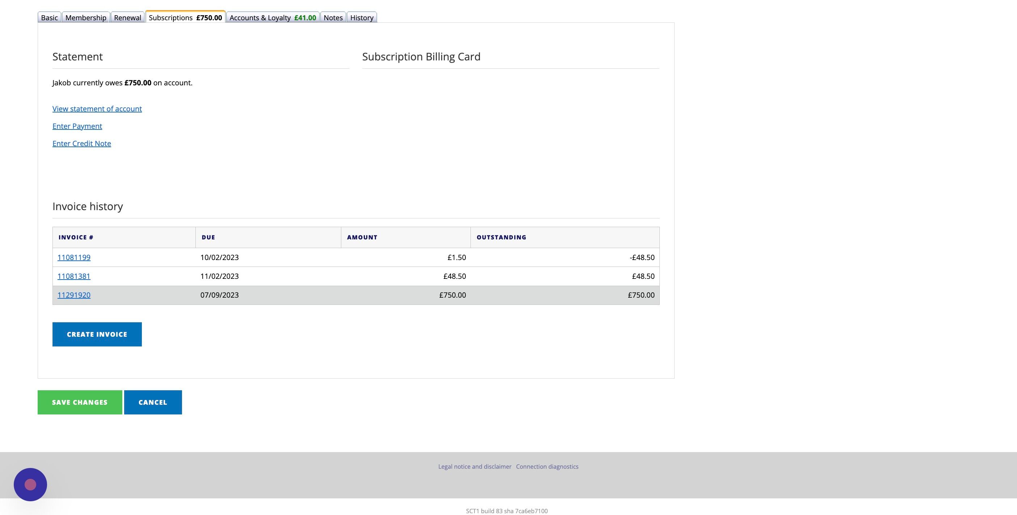Select the Accounts & Loyalty tab

pos(273,18)
